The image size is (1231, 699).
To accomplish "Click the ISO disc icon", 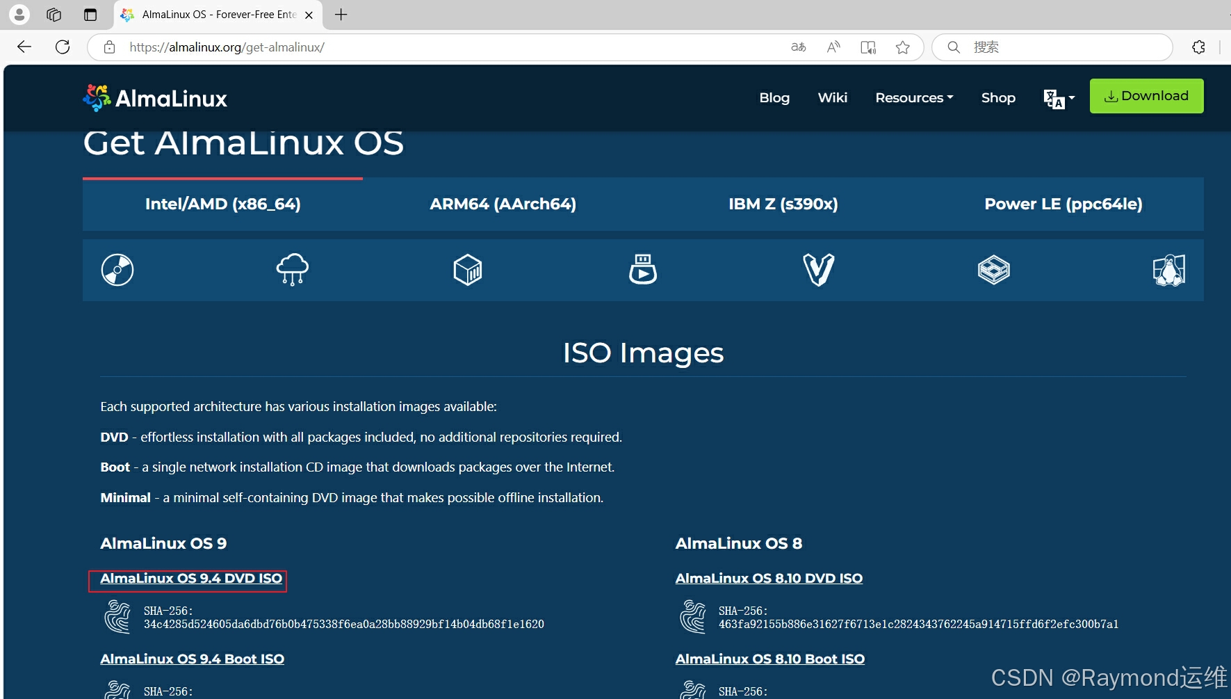I will [117, 270].
